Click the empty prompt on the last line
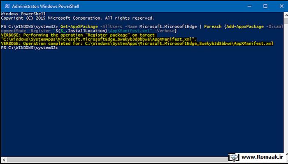The image size is (288, 164). [30, 48]
